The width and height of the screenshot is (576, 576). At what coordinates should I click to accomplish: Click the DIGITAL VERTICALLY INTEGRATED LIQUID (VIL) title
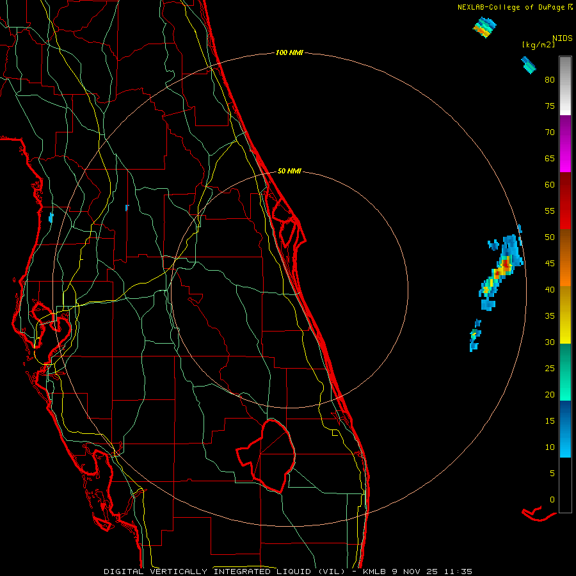point(225,572)
